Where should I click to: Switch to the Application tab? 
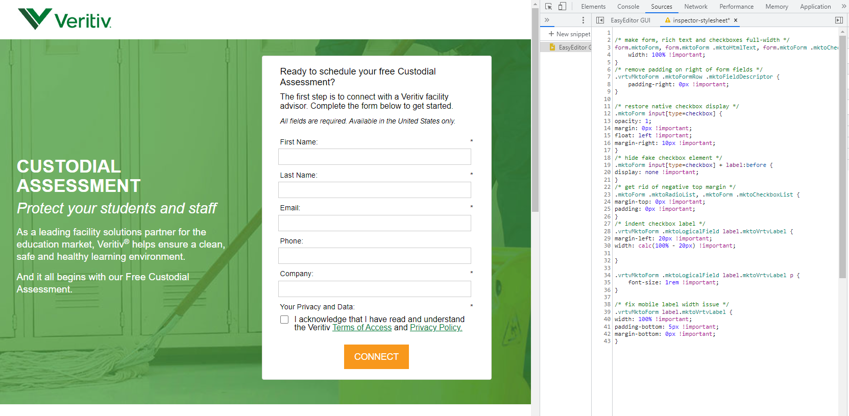pos(815,7)
